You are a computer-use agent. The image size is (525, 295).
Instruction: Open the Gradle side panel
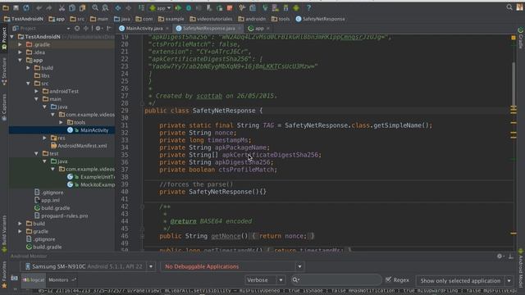click(521, 38)
